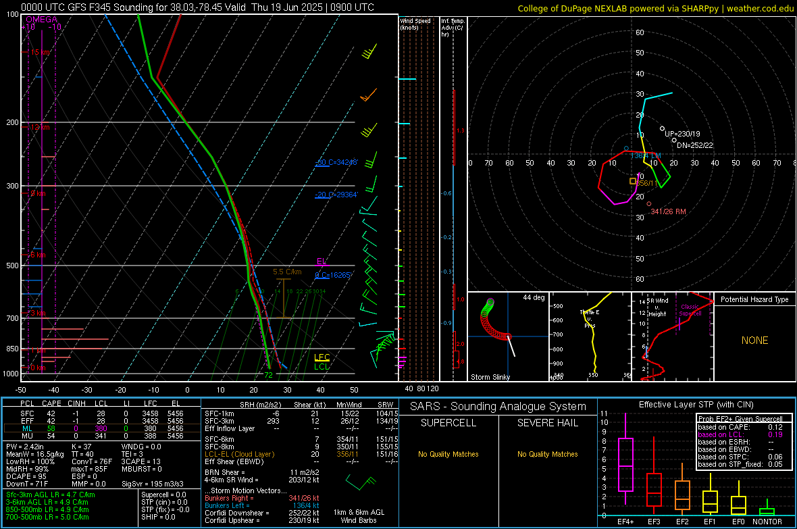
Task: Click the Wind Speed (knots) panel header
Action: tap(415, 24)
